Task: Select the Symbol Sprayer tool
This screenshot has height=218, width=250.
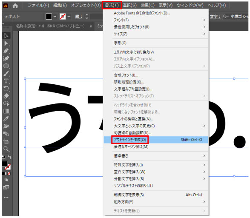Action: tap(6, 126)
